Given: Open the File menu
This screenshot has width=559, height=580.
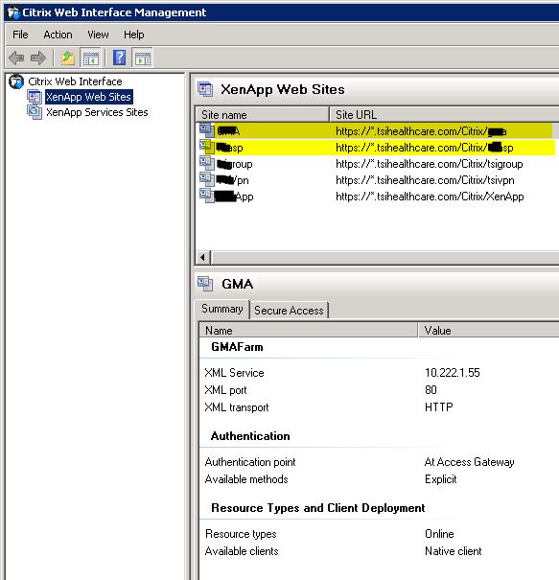Looking at the screenshot, I should click(x=20, y=35).
